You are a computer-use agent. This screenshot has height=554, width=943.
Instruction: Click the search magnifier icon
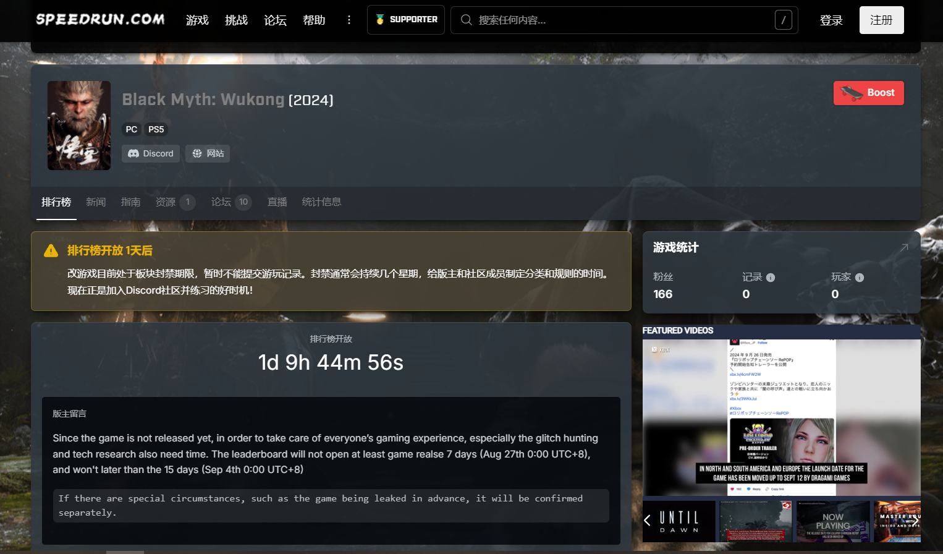pos(467,20)
